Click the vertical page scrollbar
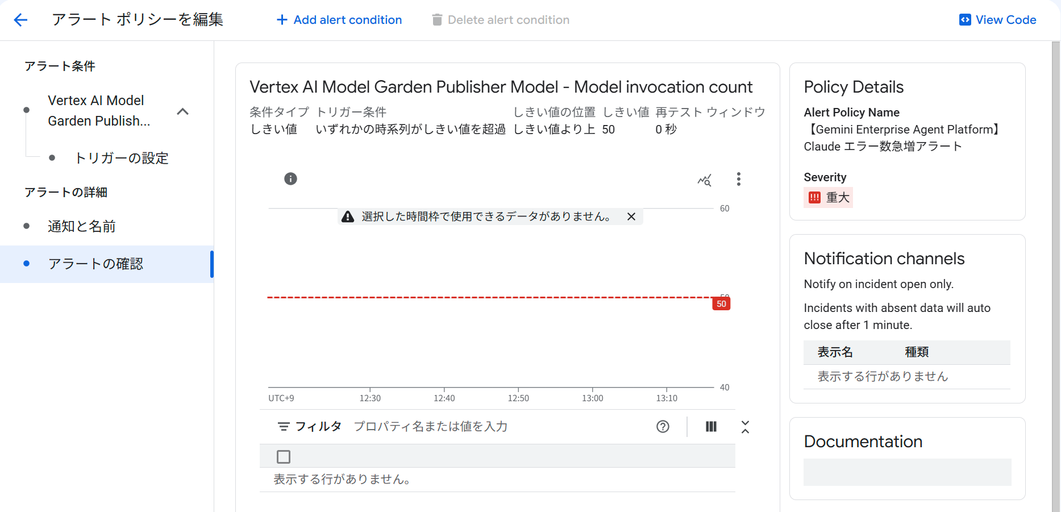This screenshot has width=1061, height=512. pos(1056,276)
